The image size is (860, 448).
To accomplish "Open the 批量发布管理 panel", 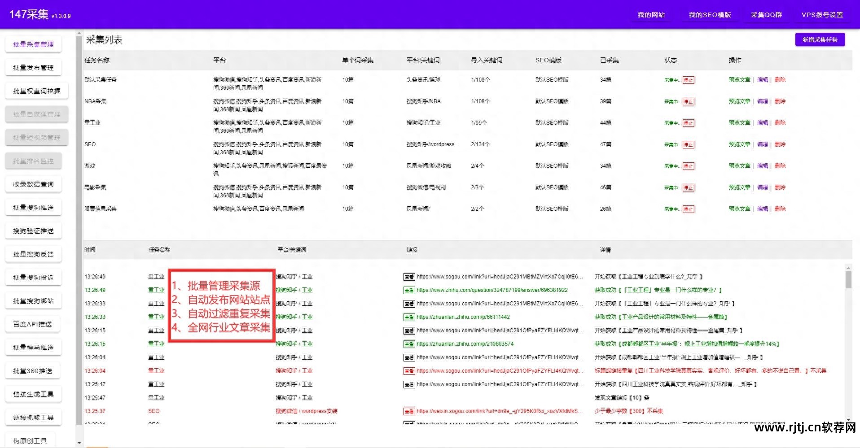I will (33, 67).
